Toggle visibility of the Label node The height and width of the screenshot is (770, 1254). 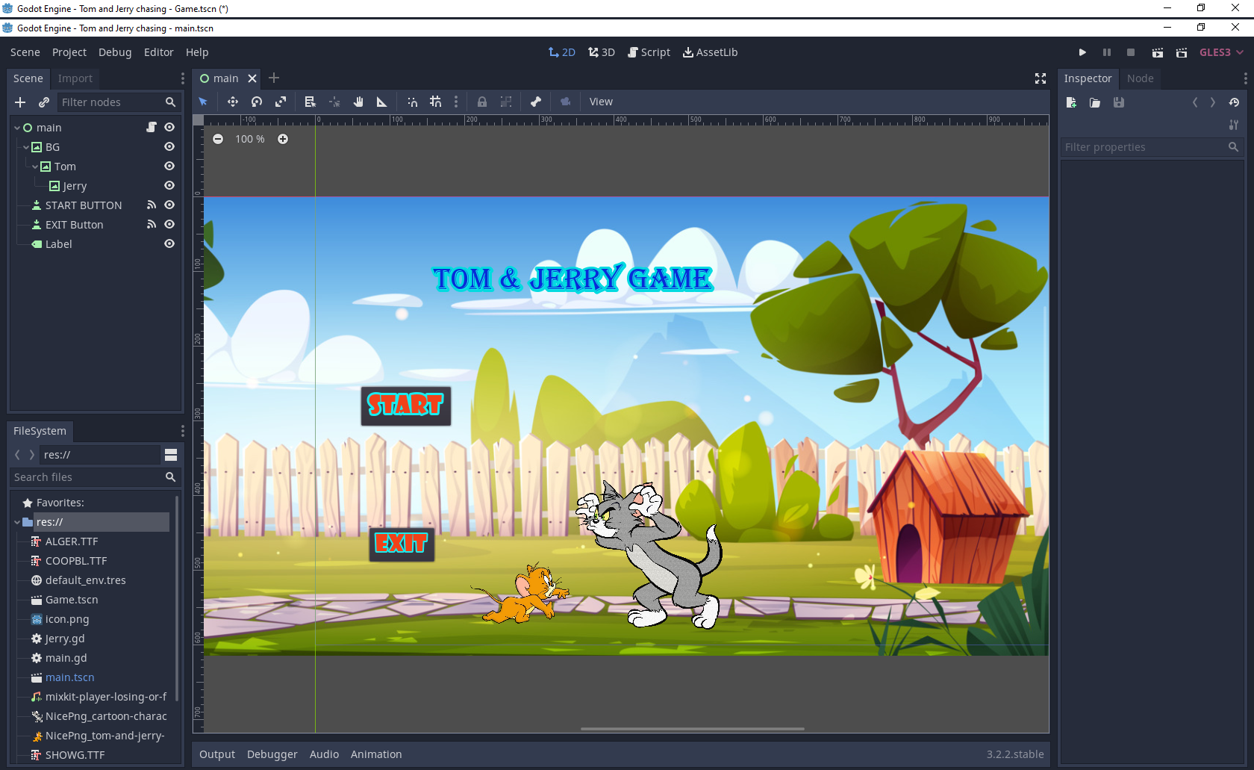[169, 243]
